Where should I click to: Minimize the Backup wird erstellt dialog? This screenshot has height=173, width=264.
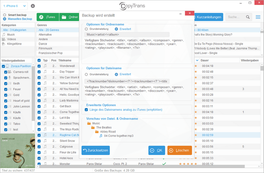pyautogui.click(x=181, y=14)
